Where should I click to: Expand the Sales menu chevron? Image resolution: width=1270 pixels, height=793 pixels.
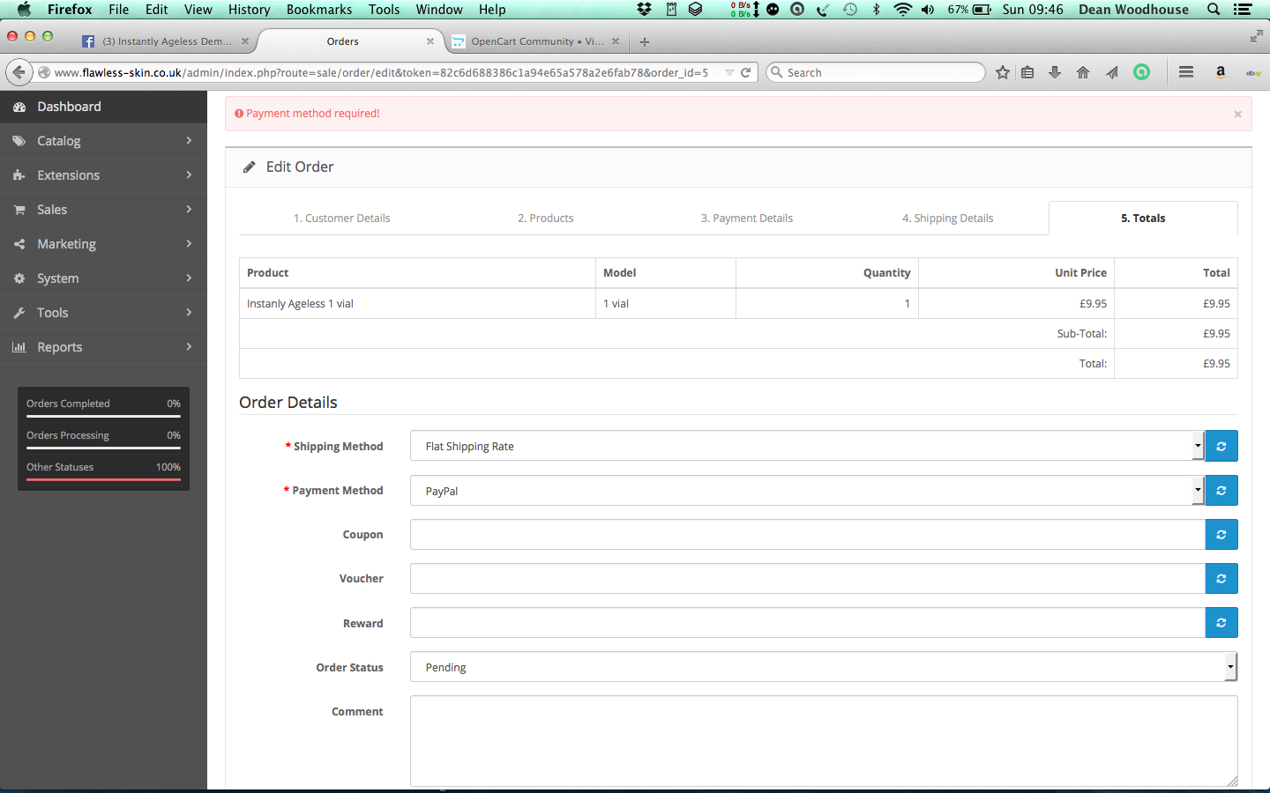click(189, 210)
